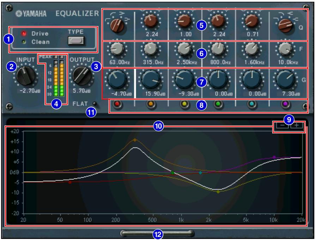315x240 pixels.
Task: Click the 0.00dB gain knob below 800.0Hz
Action: [218, 80]
